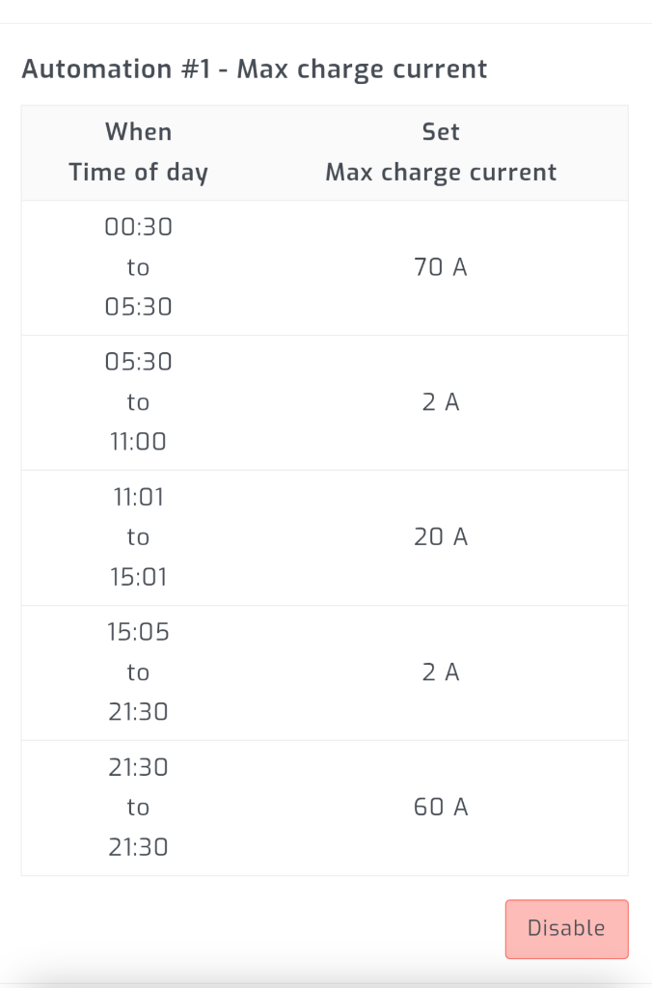The width and height of the screenshot is (652, 988).
Task: Select the 21:30 to 21:30 time range
Action: click(138, 807)
